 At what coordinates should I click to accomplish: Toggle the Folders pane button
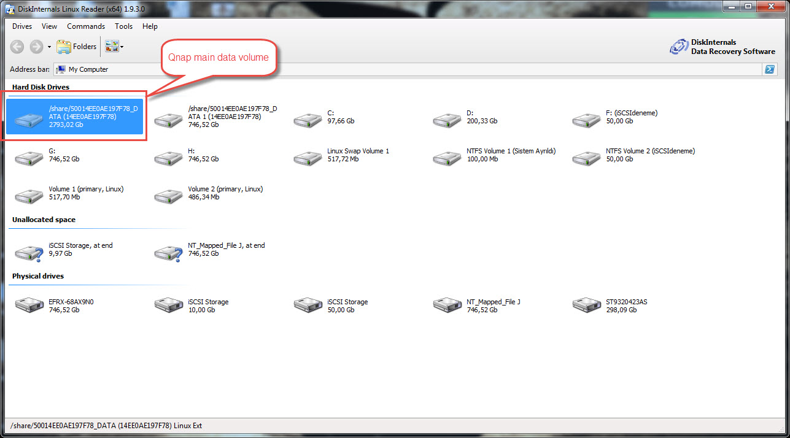77,47
